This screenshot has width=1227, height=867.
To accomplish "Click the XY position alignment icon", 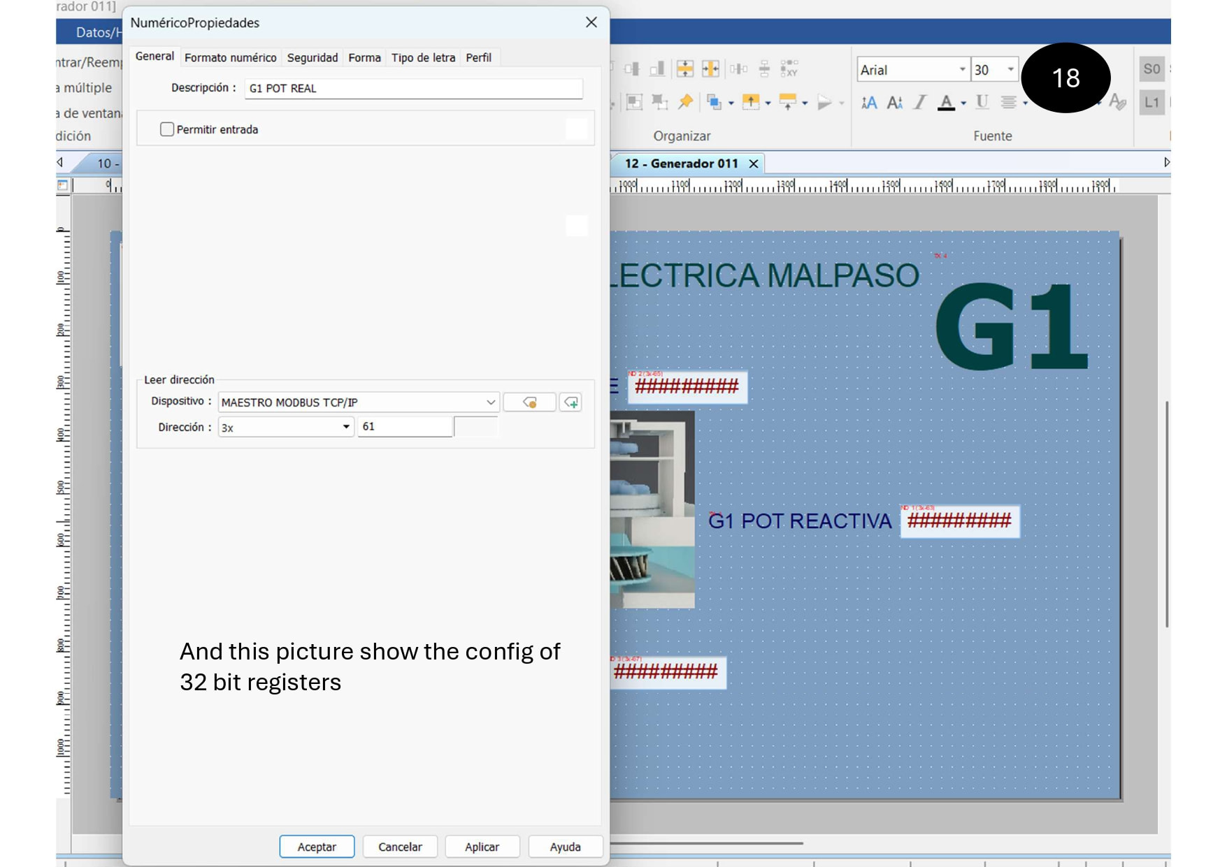I will coord(789,68).
